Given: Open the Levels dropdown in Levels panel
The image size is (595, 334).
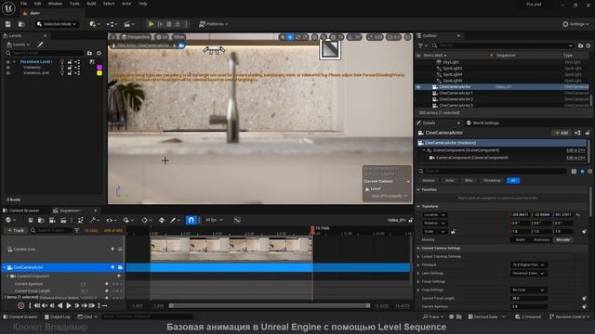Looking at the screenshot, I should 19,45.
